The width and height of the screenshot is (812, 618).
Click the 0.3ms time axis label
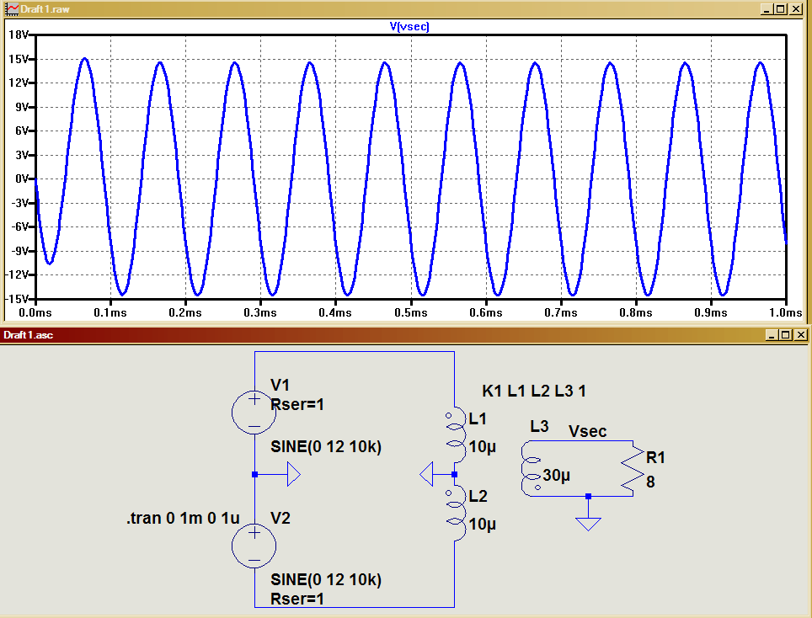pyautogui.click(x=260, y=312)
